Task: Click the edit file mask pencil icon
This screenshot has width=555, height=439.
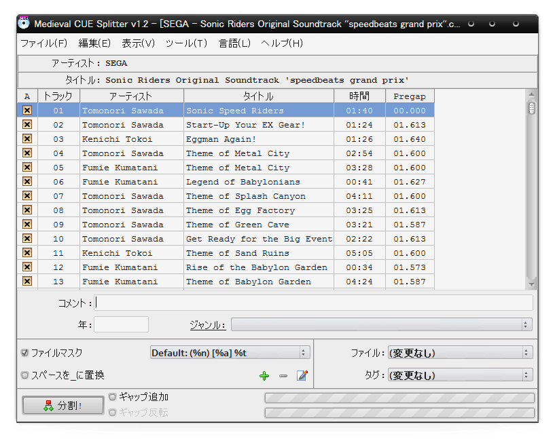Action: tap(302, 375)
